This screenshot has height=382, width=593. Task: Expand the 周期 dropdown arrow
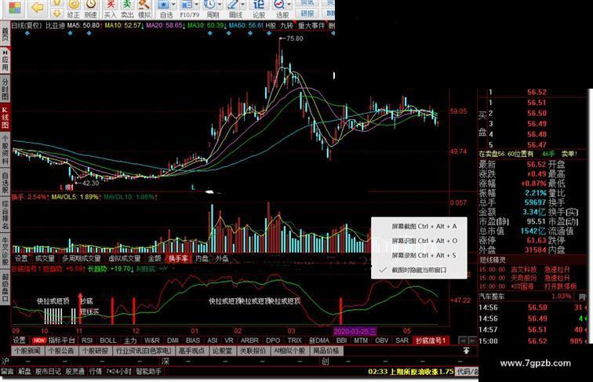click(x=220, y=5)
